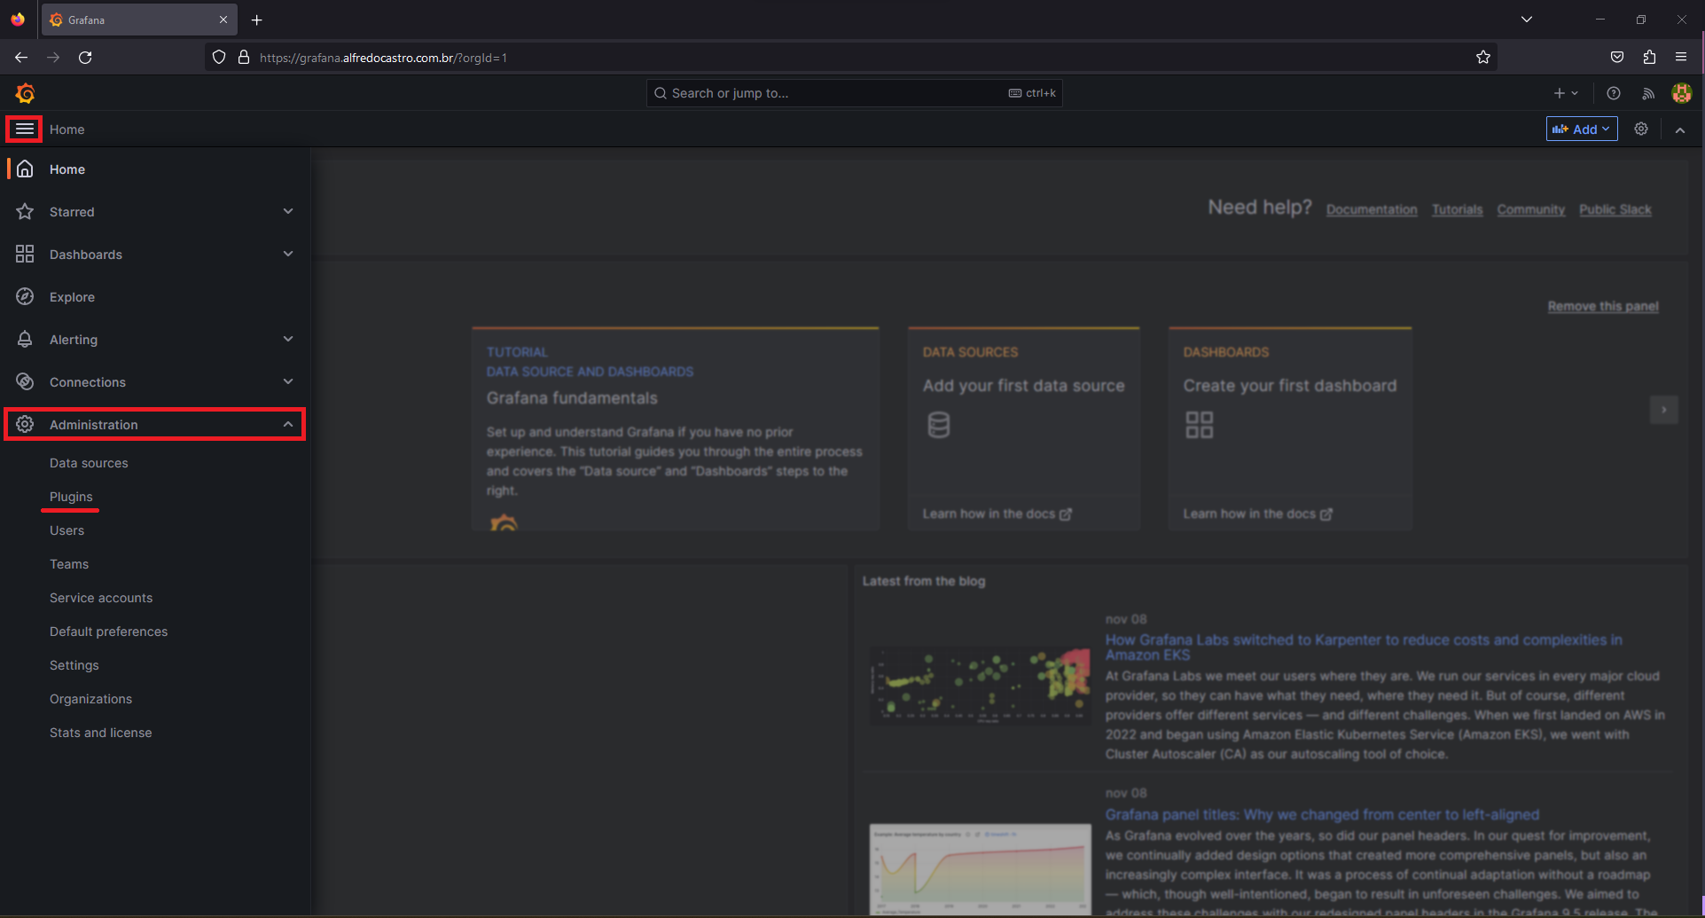
Task: Click the Administration gear icon
Action: pos(25,425)
